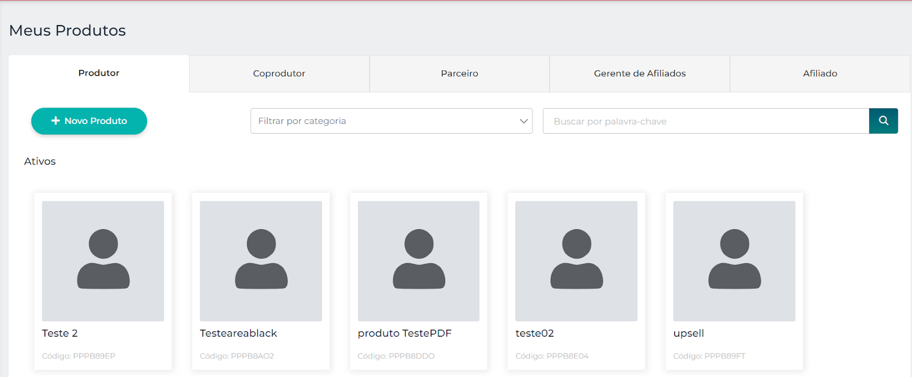
Task: Click the code text PPPB8E04
Action: coord(568,356)
